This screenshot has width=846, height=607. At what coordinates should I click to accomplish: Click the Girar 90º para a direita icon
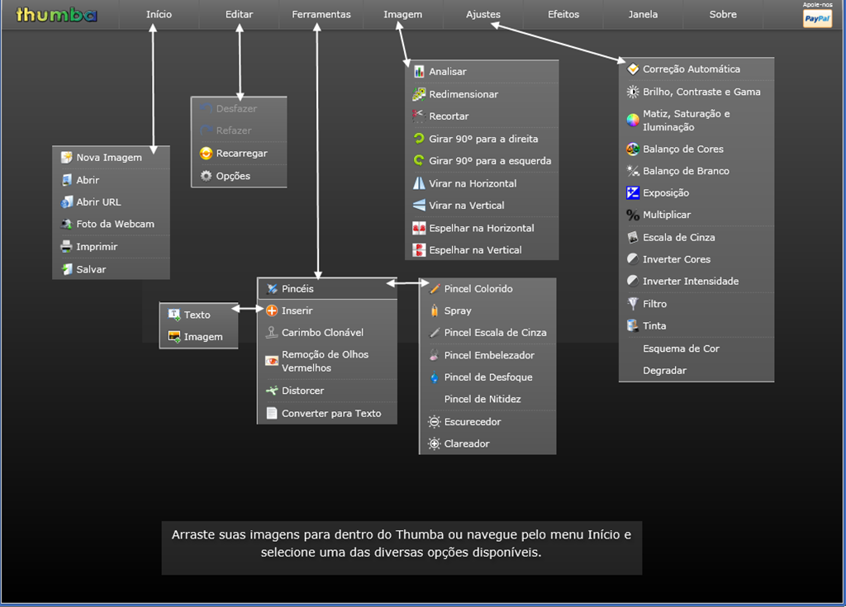coord(419,139)
